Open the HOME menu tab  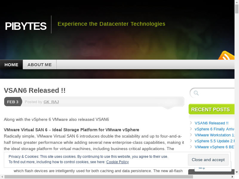11,65
